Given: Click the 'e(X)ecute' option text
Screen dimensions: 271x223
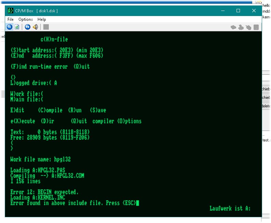Looking at the screenshot, I should 23,121.
